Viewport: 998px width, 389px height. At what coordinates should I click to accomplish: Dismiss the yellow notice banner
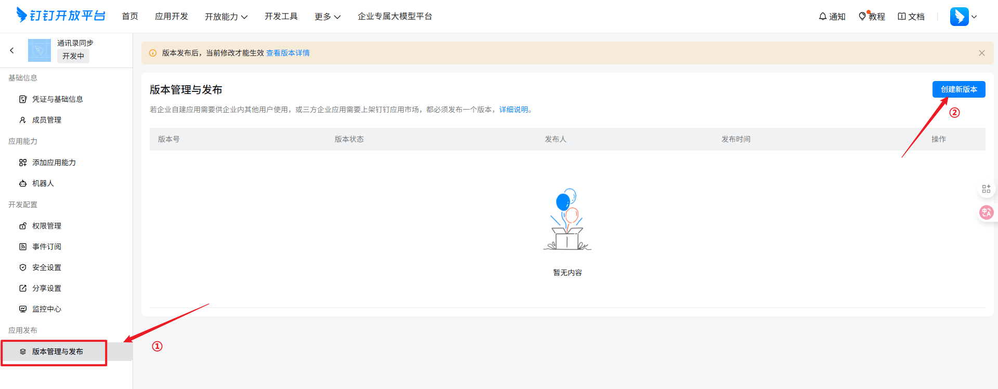click(x=982, y=53)
